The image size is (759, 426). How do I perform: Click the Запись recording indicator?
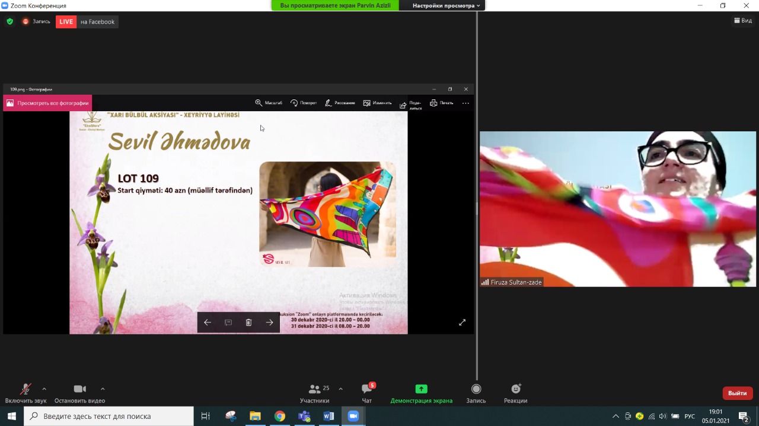point(37,21)
